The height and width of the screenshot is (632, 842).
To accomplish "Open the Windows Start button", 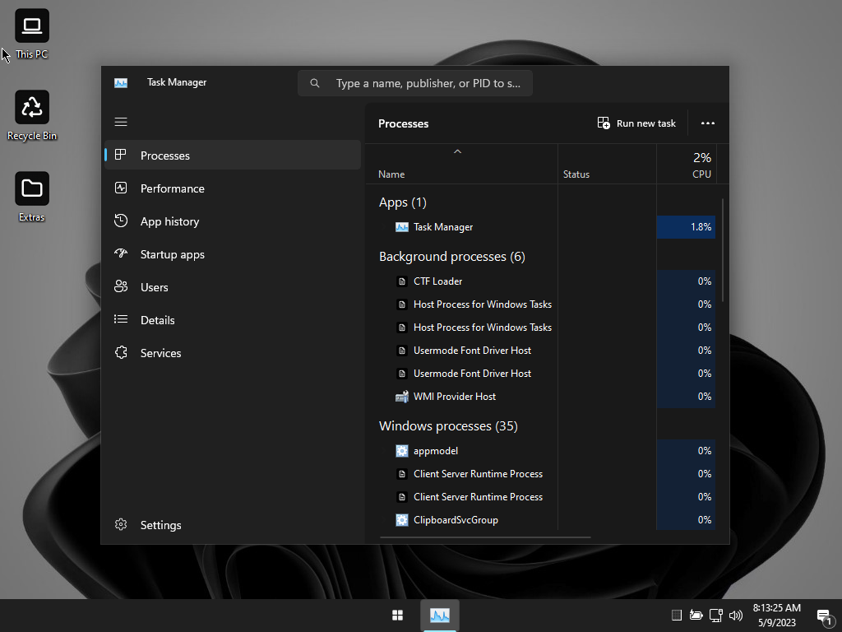I will point(397,615).
